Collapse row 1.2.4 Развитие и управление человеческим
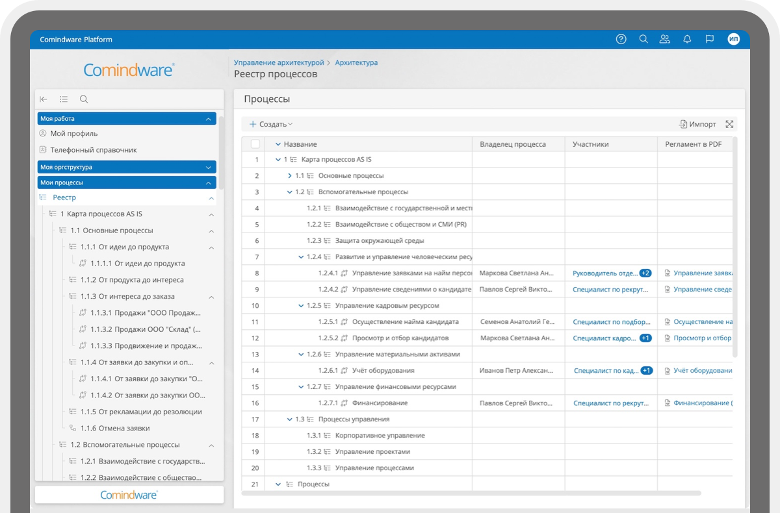This screenshot has width=780, height=513. (302, 257)
